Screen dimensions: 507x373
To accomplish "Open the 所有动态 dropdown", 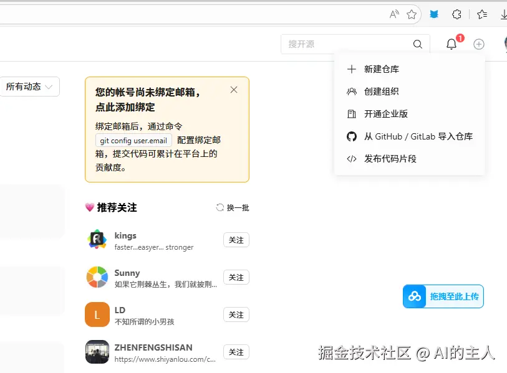I will click(x=30, y=87).
